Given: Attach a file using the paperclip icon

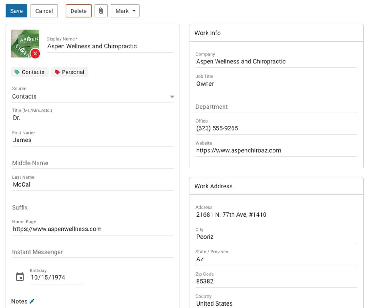Looking at the screenshot, I should 101,11.
